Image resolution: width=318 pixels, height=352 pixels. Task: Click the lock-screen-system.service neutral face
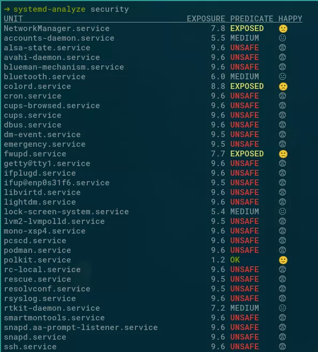click(282, 212)
